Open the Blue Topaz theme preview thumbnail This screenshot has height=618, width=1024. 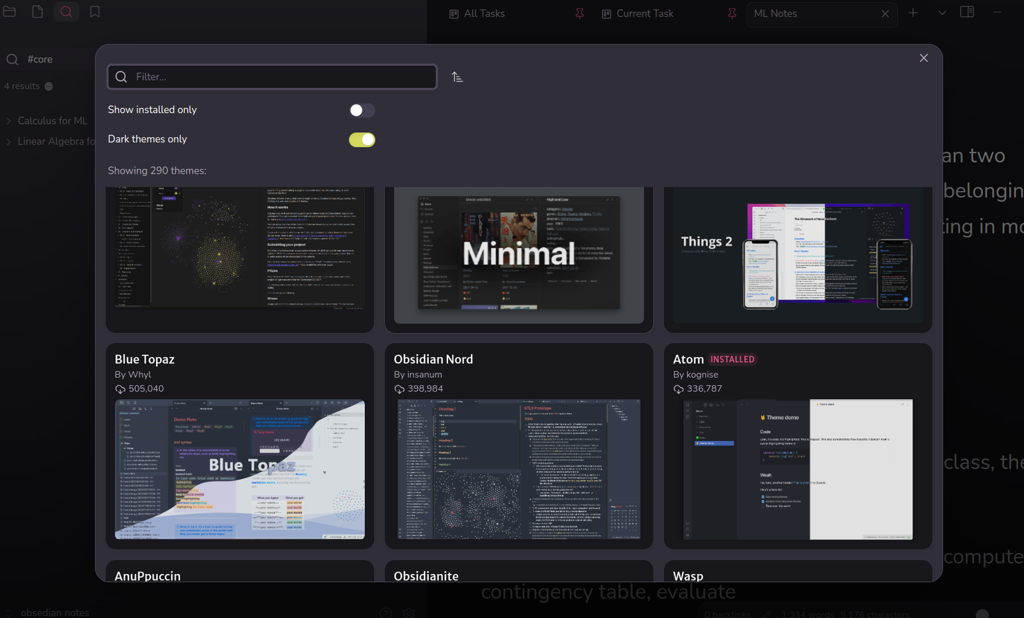(x=240, y=470)
